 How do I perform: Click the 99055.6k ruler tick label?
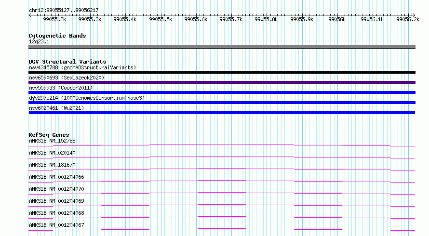tap(196, 19)
